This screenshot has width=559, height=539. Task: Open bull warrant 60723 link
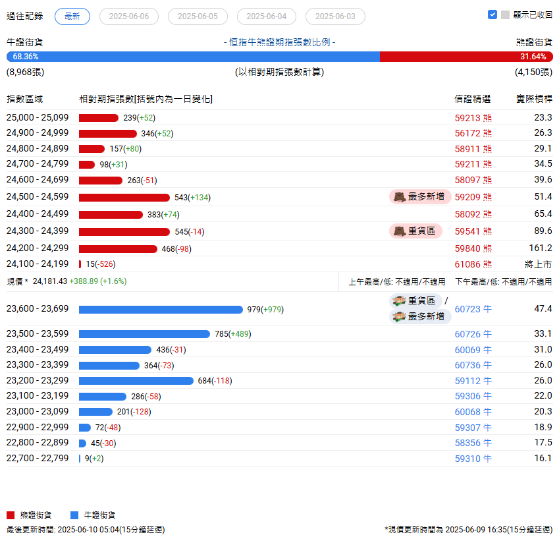(x=473, y=309)
